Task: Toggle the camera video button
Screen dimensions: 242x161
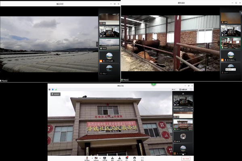Action: coord(96,159)
